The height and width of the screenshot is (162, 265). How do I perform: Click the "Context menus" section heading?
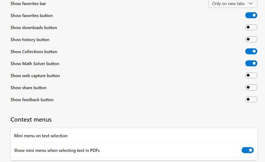[31, 120]
